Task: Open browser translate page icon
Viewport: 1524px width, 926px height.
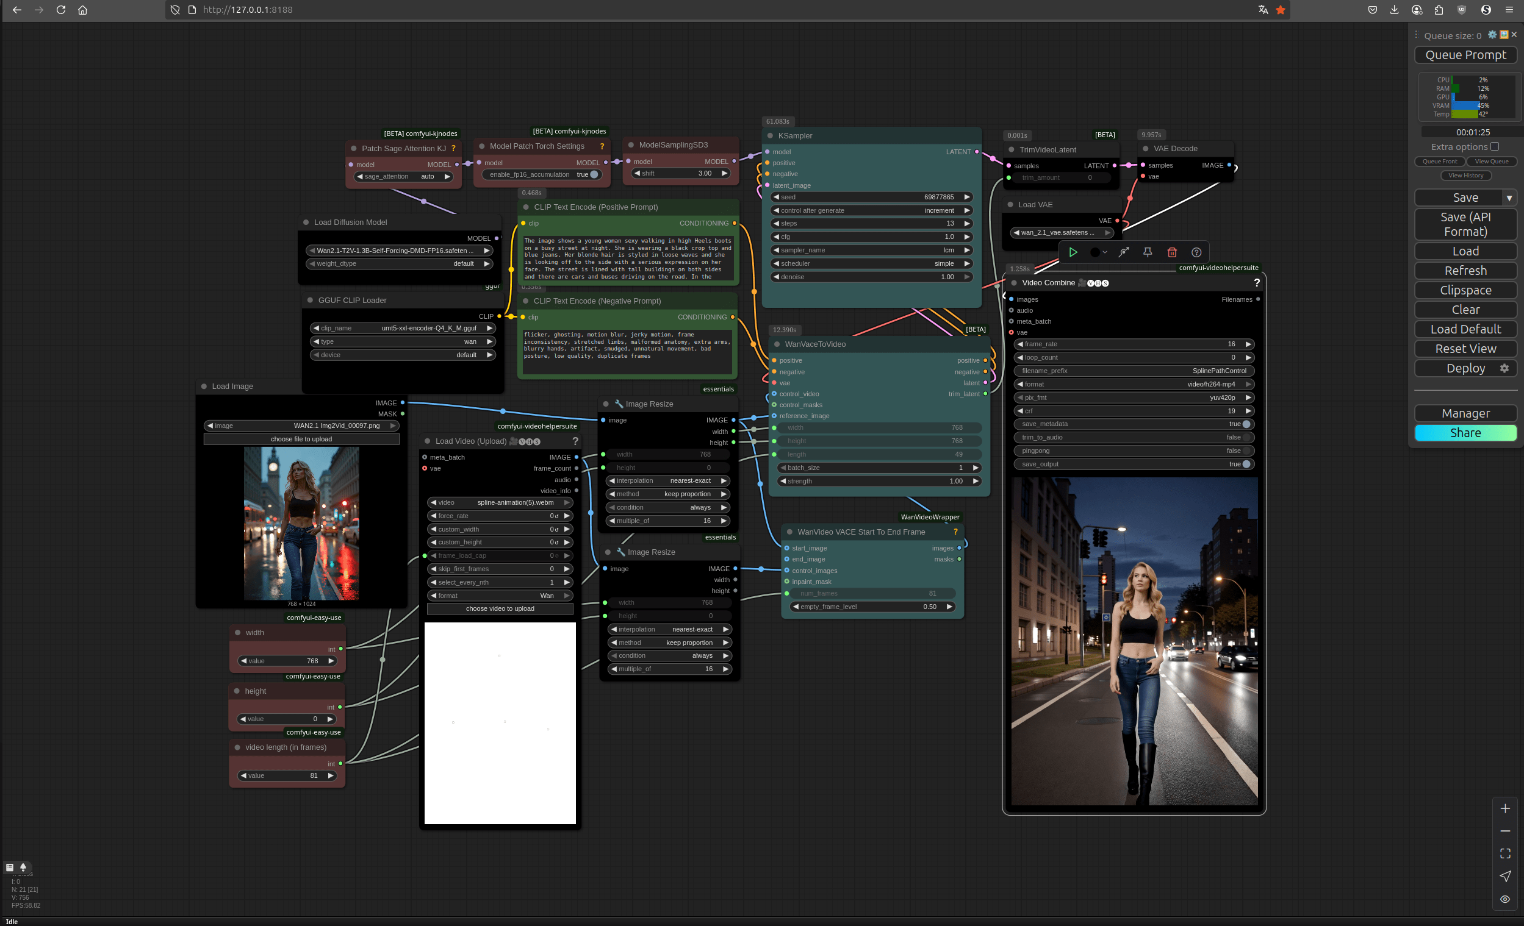Action: pos(1263,10)
